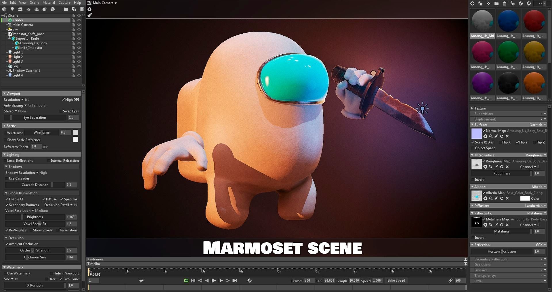The width and height of the screenshot is (552, 292).
Task: Delete the selected material with trash icon
Action: (x=505, y=3)
